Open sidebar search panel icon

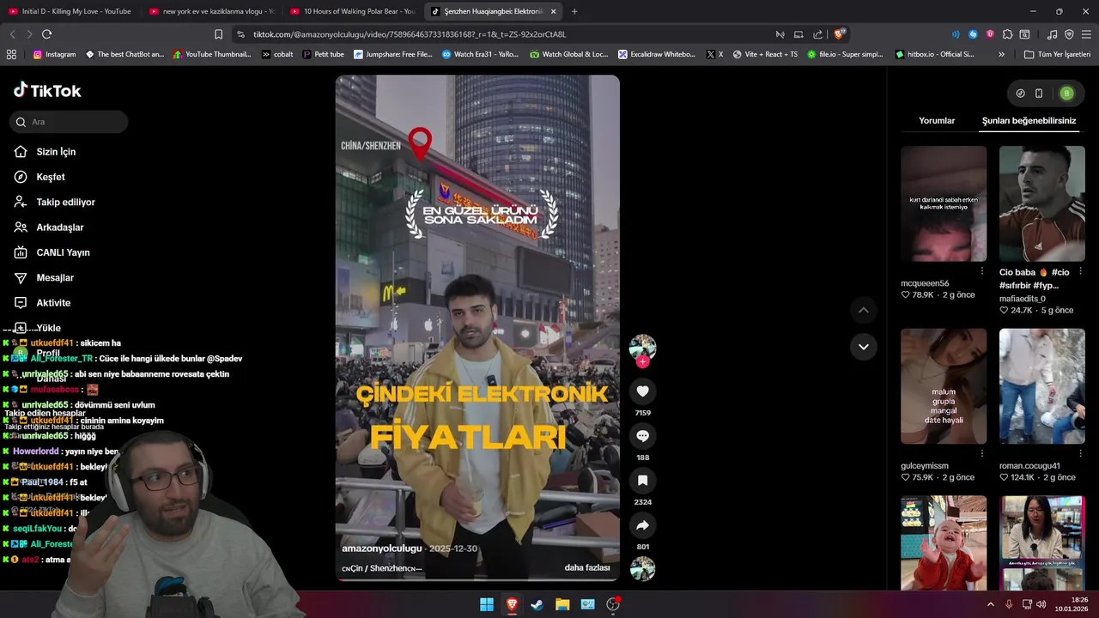1024,34
